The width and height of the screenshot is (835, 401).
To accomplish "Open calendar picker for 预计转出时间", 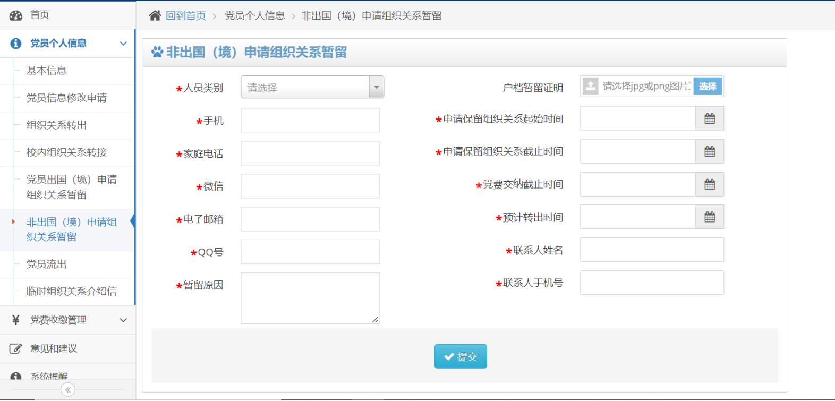I will 709,217.
